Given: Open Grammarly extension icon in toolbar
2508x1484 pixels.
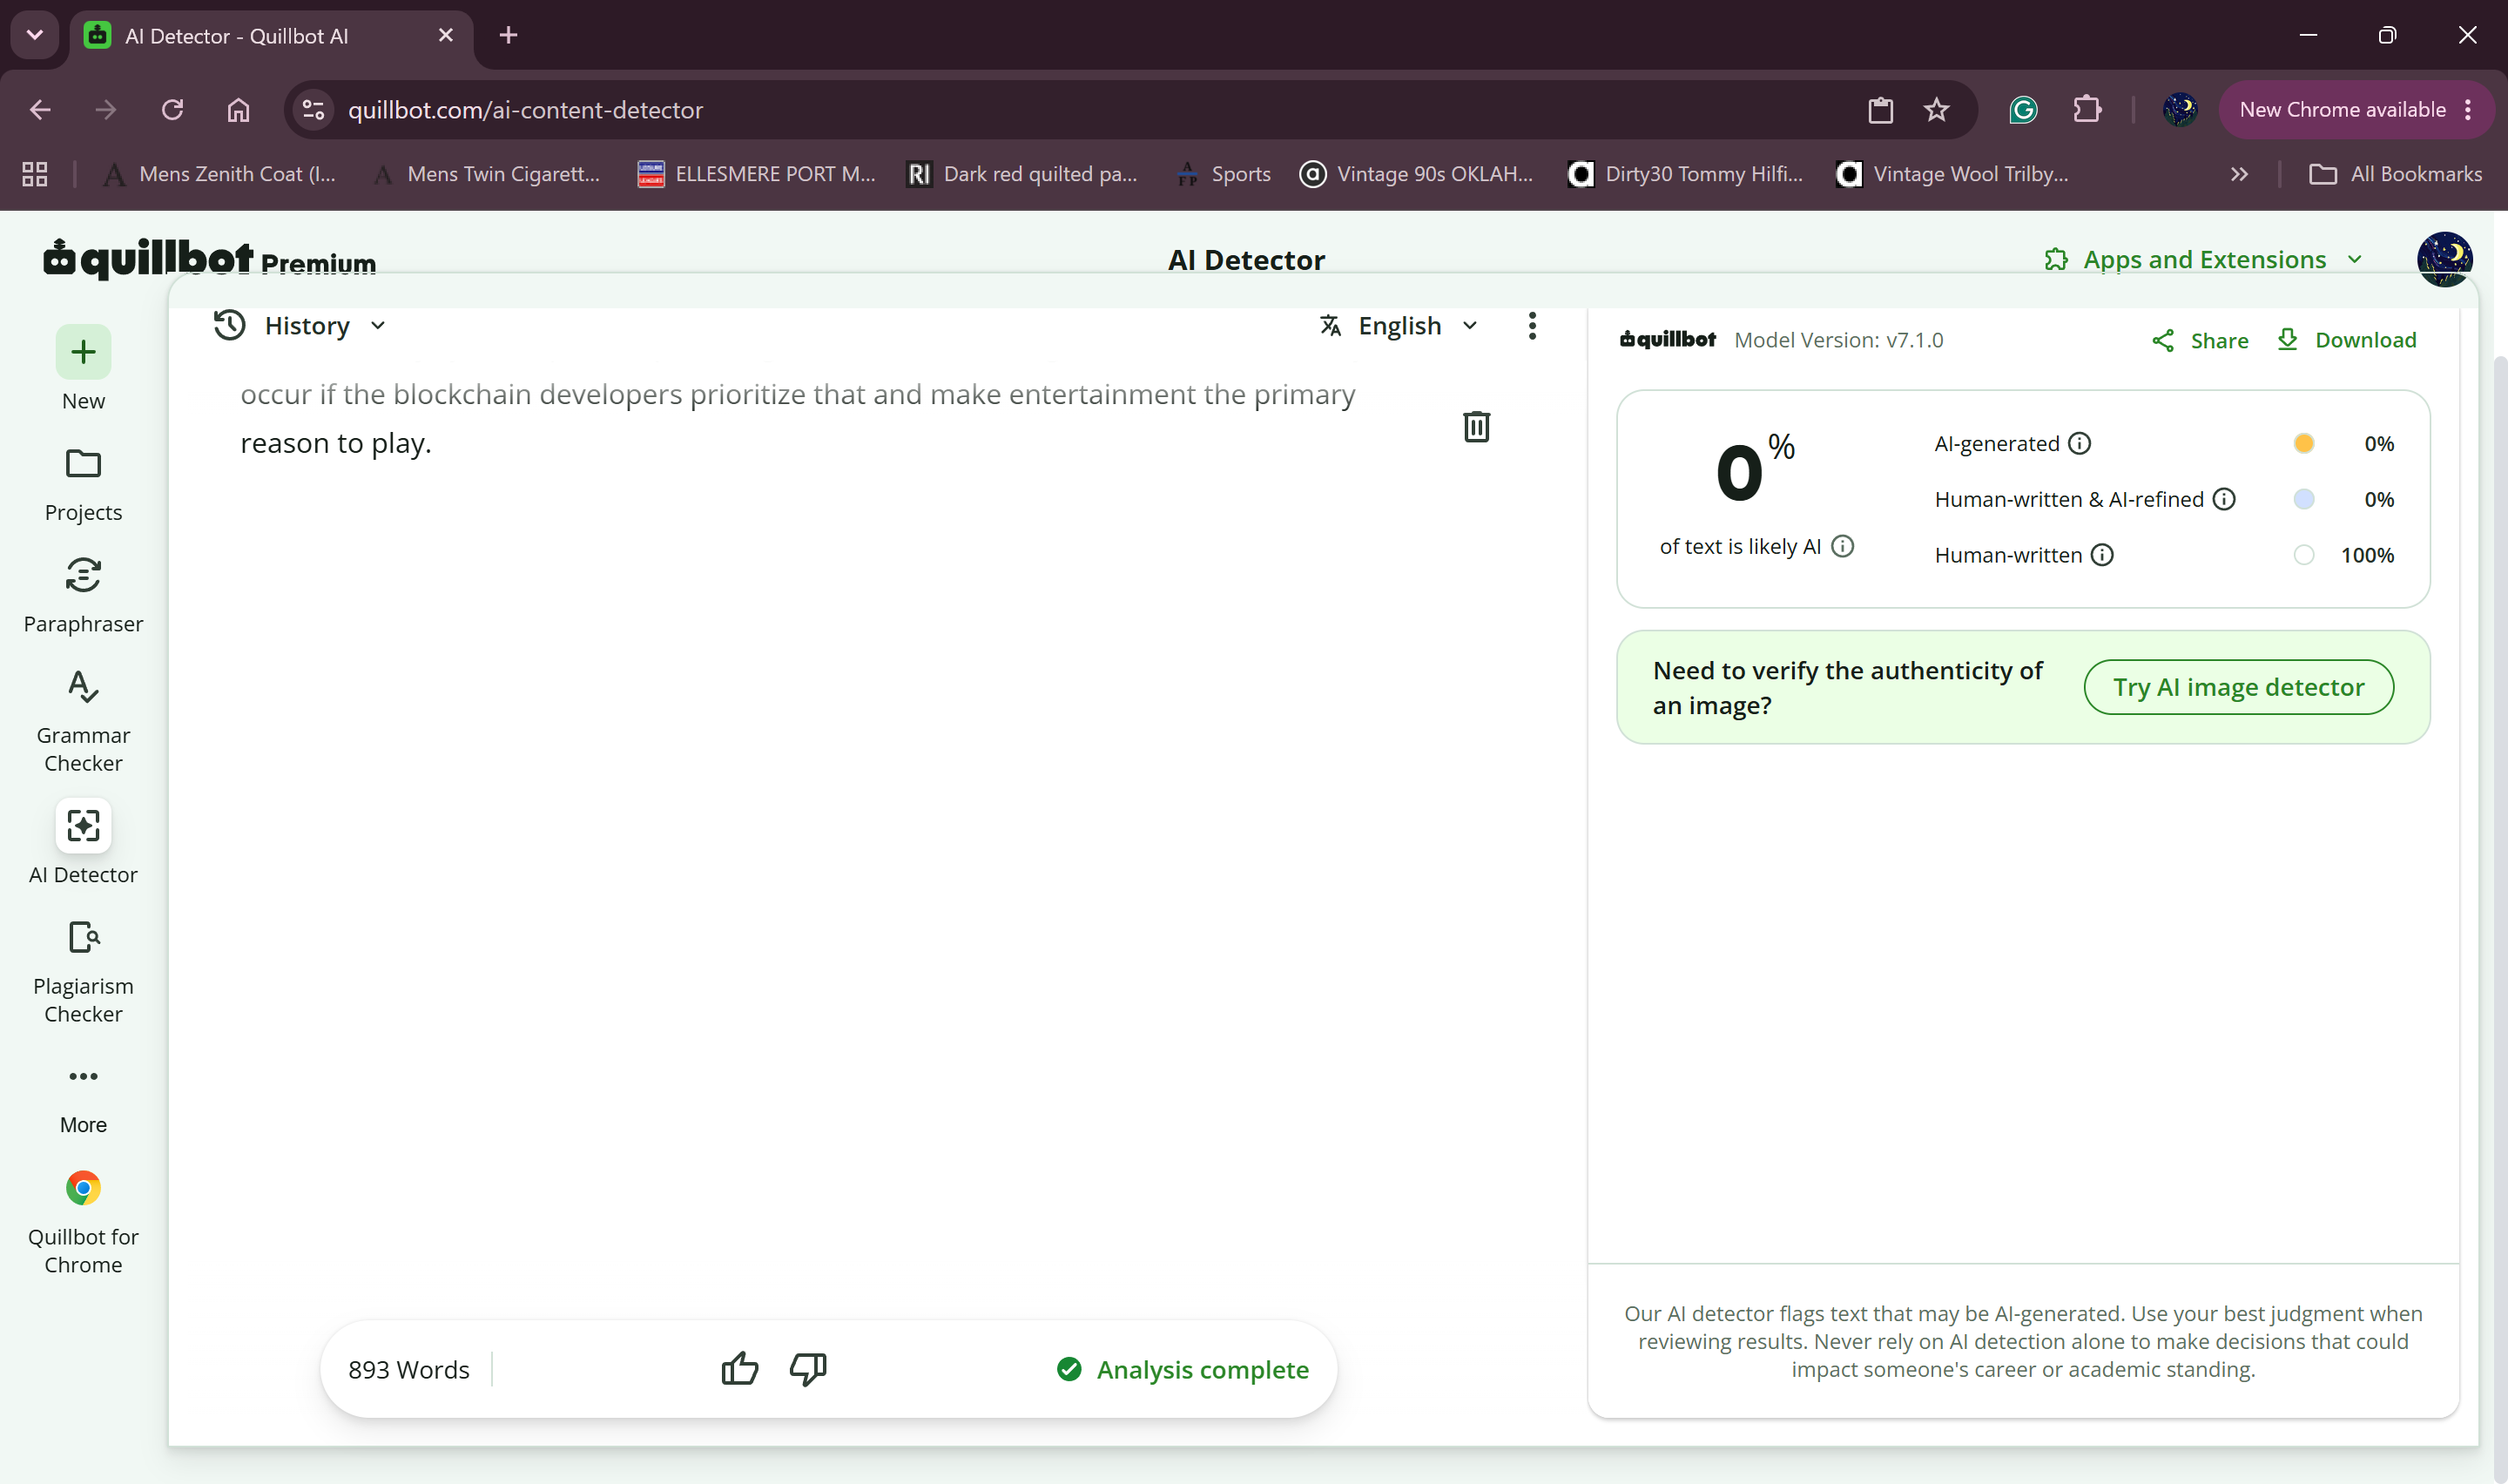Looking at the screenshot, I should 2023,110.
